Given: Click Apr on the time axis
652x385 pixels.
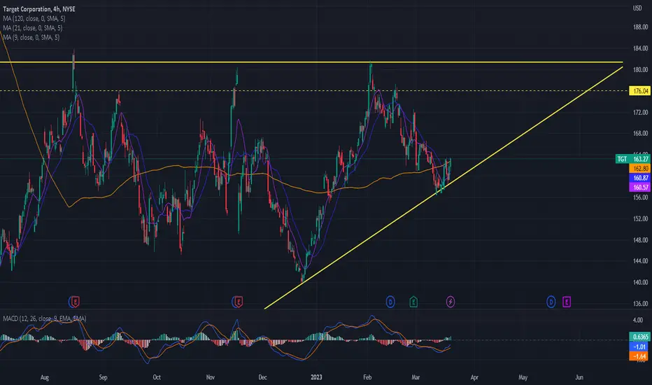Looking at the screenshot, I should [474, 377].
